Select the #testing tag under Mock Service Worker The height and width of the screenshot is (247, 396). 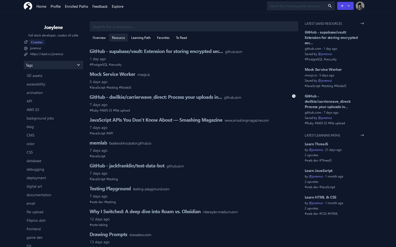(x=112, y=87)
